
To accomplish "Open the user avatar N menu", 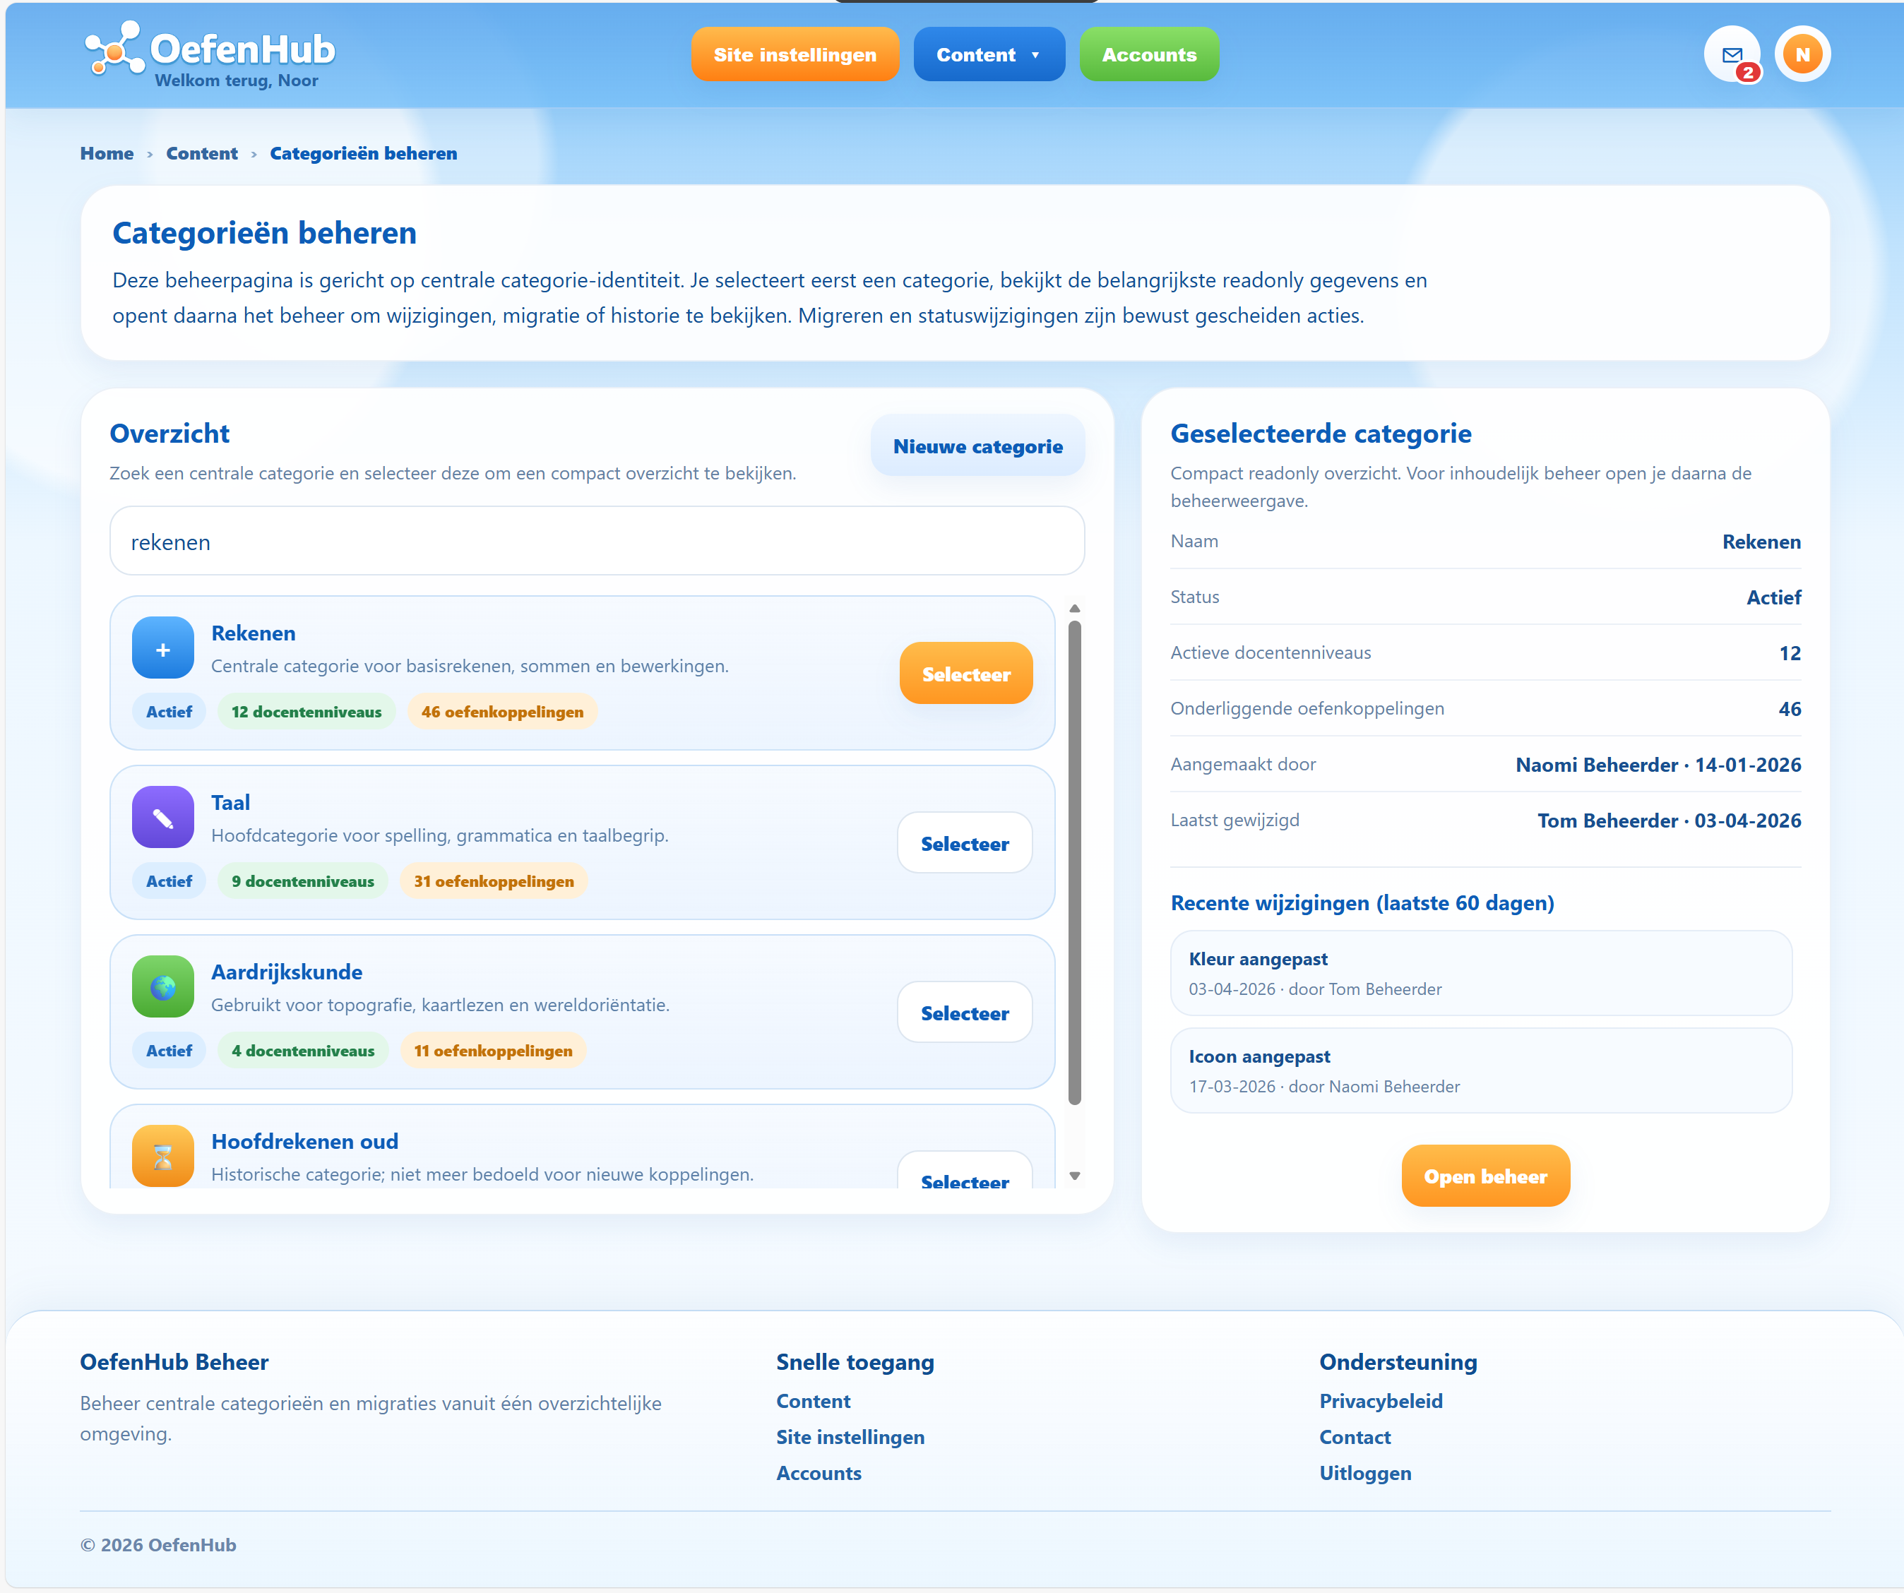I will point(1802,54).
